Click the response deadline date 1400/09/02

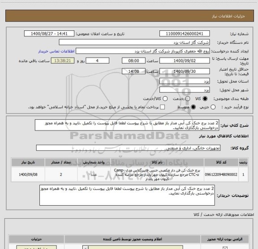(185, 61)
